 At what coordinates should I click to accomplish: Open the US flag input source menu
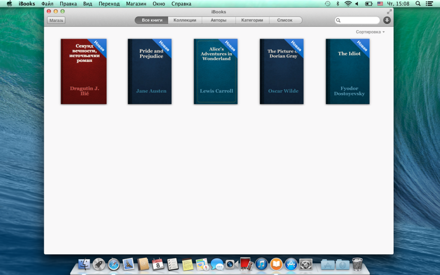tap(380, 3)
